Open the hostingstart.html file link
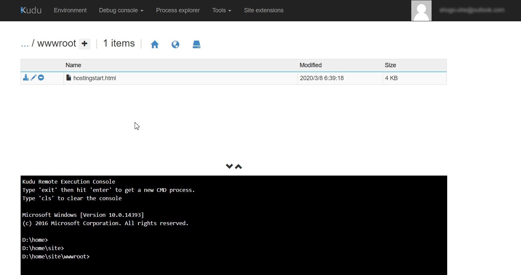This screenshot has width=521, height=275. tap(95, 78)
